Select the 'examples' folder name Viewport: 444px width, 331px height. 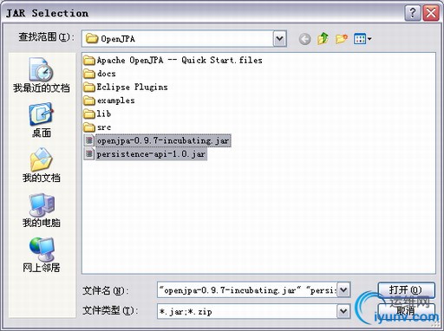pyautogui.click(x=116, y=101)
